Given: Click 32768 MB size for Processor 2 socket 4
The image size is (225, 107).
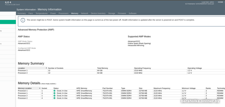Looking at the screenshot, I should 143,98.
